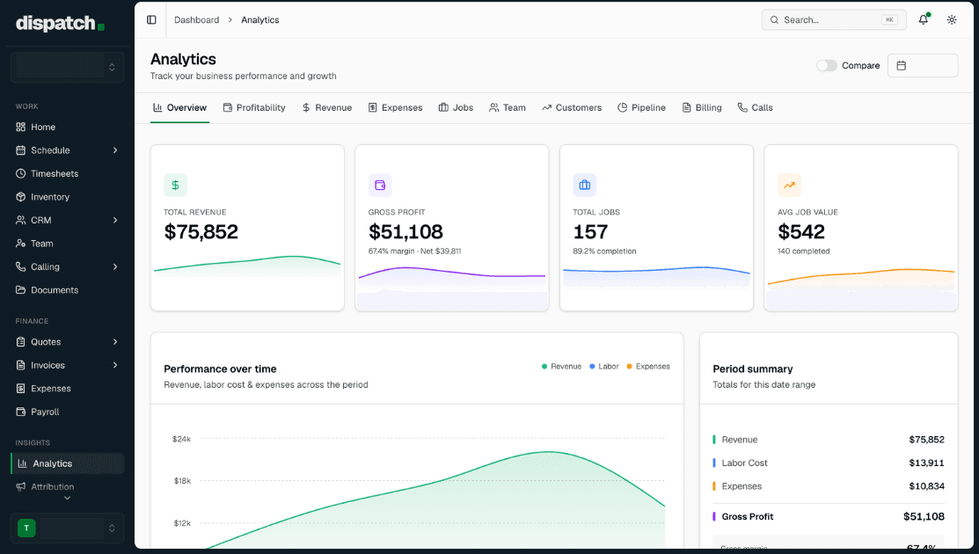Click the green dollar icon on Total Revenue card
The width and height of the screenshot is (979, 554).
pyautogui.click(x=175, y=185)
